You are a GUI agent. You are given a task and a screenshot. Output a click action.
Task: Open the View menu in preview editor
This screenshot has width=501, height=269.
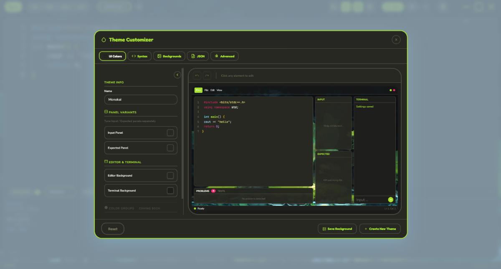tap(219, 90)
